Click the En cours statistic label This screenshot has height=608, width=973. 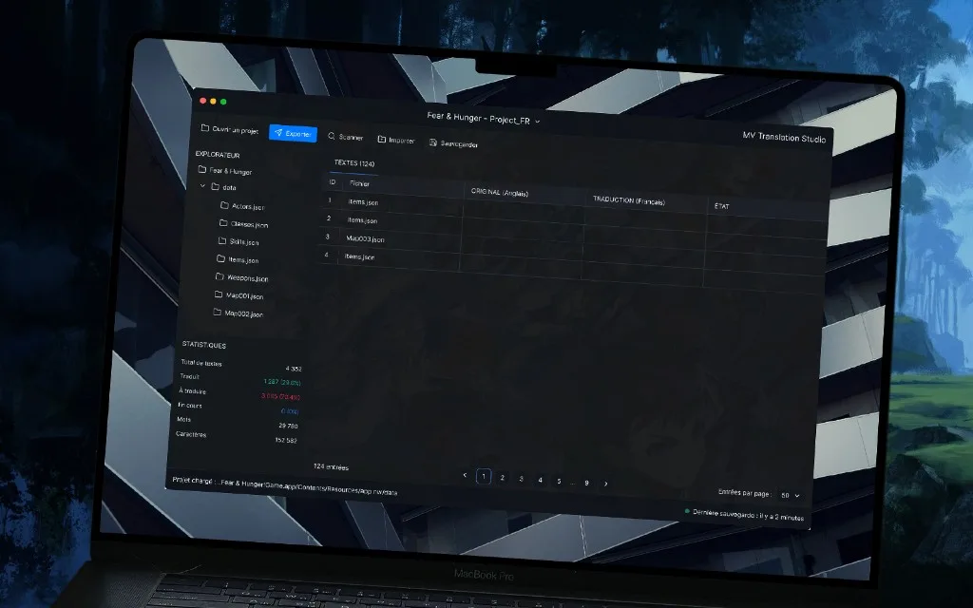(190, 405)
